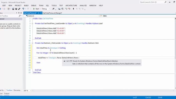
Task: Switch to the Toolbox bottom tab
Action: pyautogui.click(x=9, y=90)
